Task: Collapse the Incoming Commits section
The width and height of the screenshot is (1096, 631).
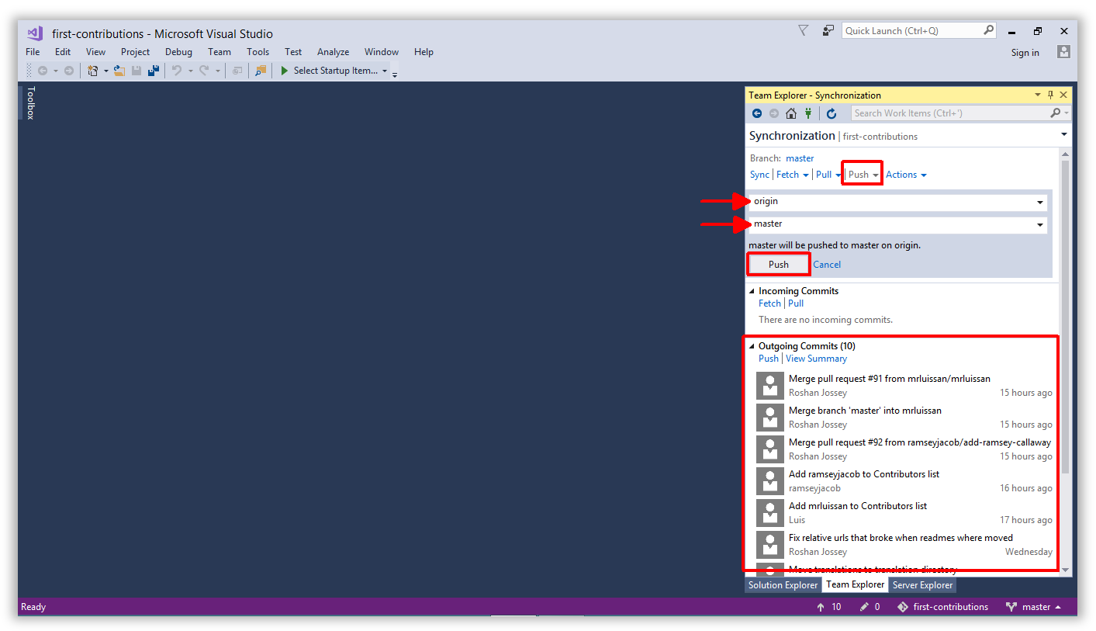Action: click(x=752, y=291)
